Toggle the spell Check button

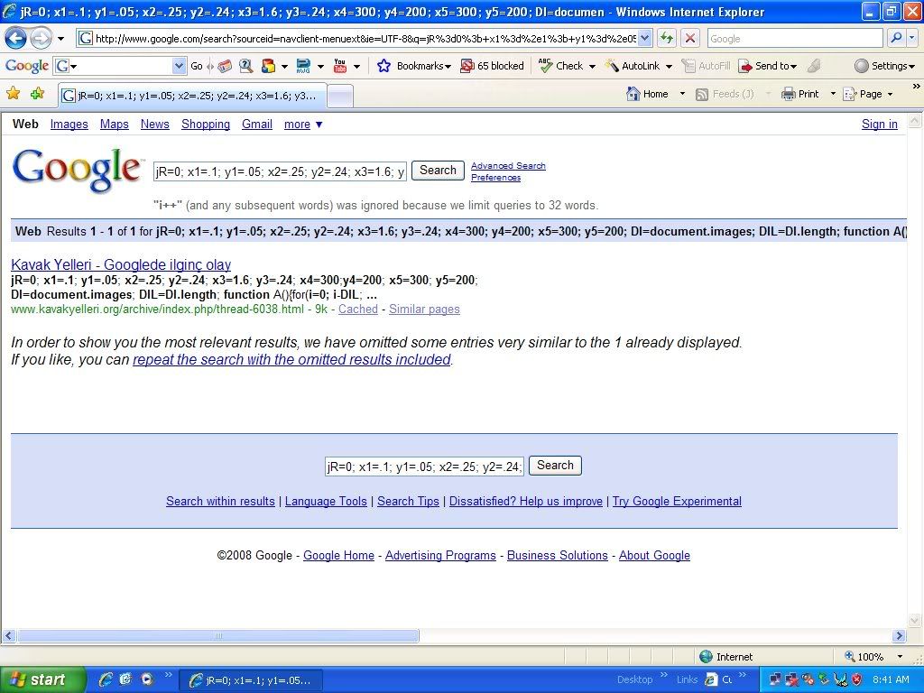click(561, 66)
